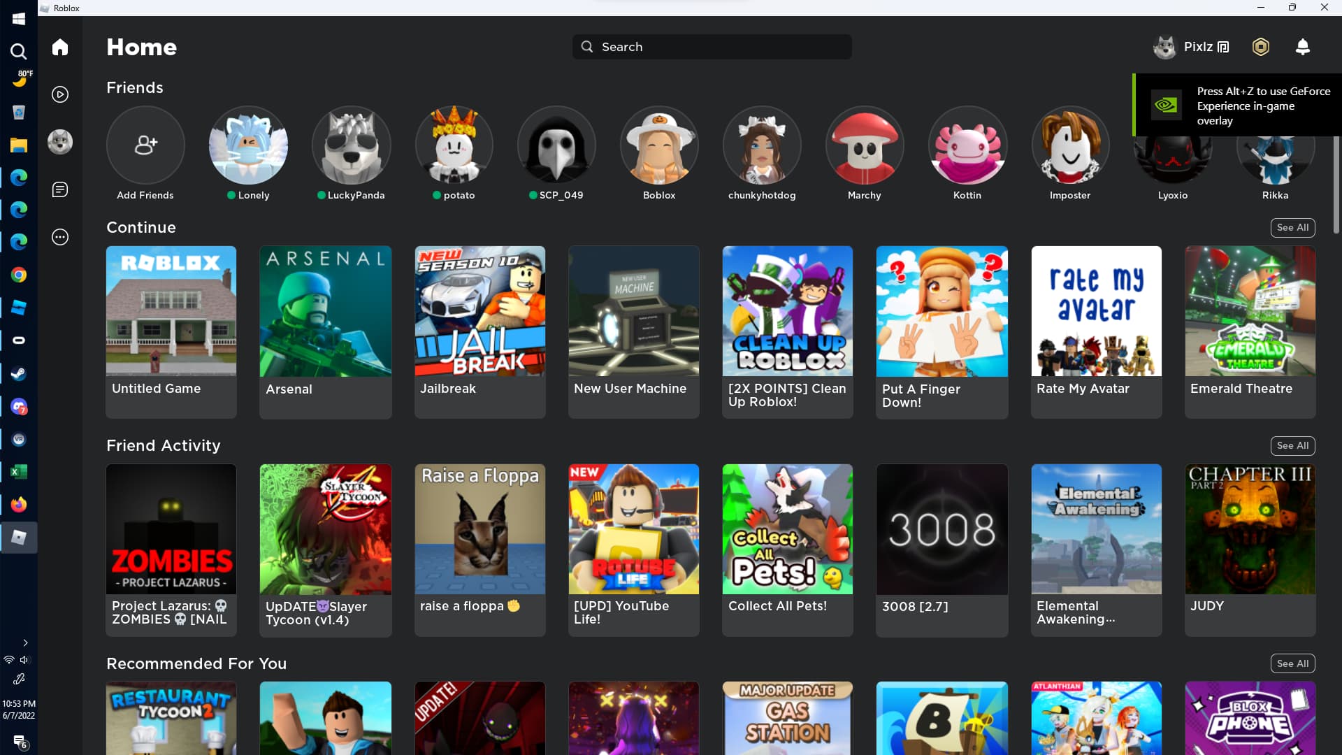This screenshot has width=1342, height=755.
Task: Expand hidden system tray icons chevron
Action: point(25,642)
